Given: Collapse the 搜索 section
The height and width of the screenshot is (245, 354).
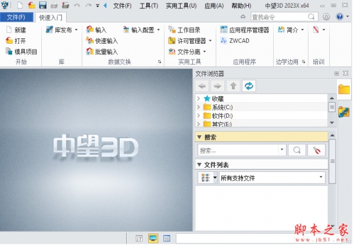Looking at the screenshot, I should tap(199, 137).
